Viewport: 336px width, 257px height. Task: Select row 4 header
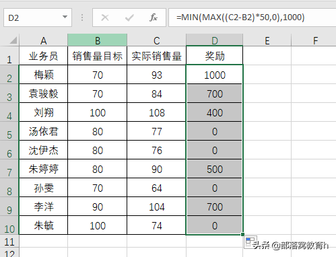click(9, 112)
